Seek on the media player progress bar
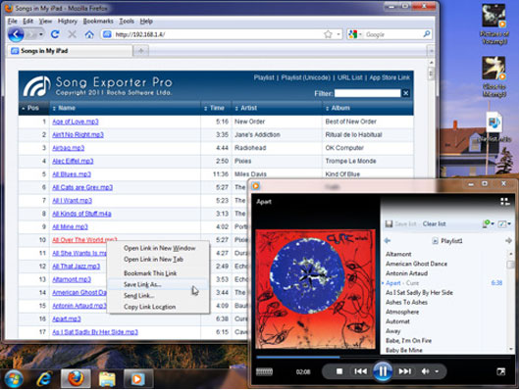Image resolution: width=520 pixels, height=390 pixels. tap(383, 358)
